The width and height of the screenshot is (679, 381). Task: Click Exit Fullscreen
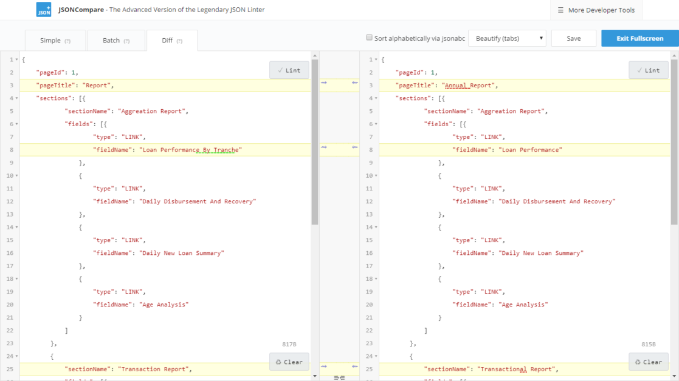tap(640, 38)
